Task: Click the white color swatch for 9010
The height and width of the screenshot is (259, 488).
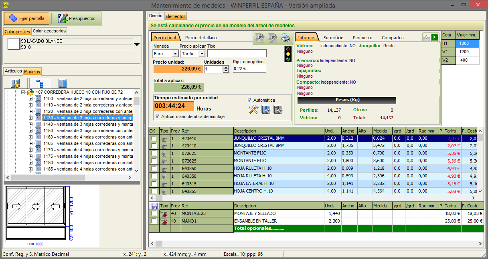Action: [14, 44]
